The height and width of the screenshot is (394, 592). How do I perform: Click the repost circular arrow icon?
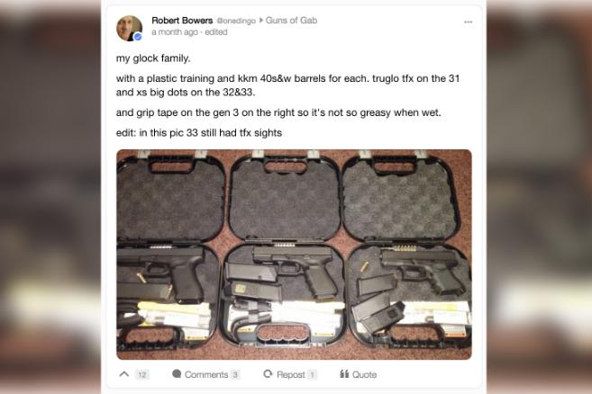tap(268, 373)
